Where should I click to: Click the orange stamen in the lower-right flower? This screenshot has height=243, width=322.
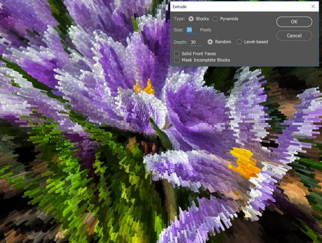click(244, 163)
